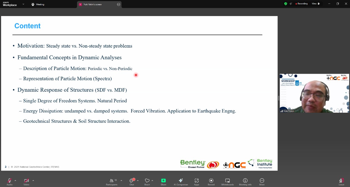This screenshot has height=187, width=350.
Task: Open options menu on Yuki Yakin's screen tab
Action: [118, 4]
